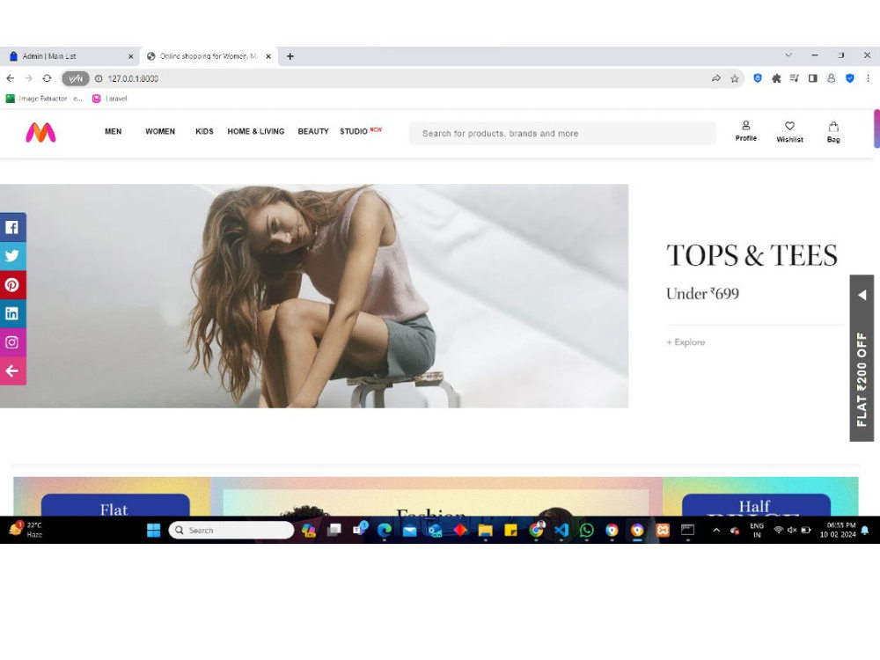The image size is (880, 660).
Task: Click the Instagram icon in the social sidebar
Action: [x=12, y=342]
